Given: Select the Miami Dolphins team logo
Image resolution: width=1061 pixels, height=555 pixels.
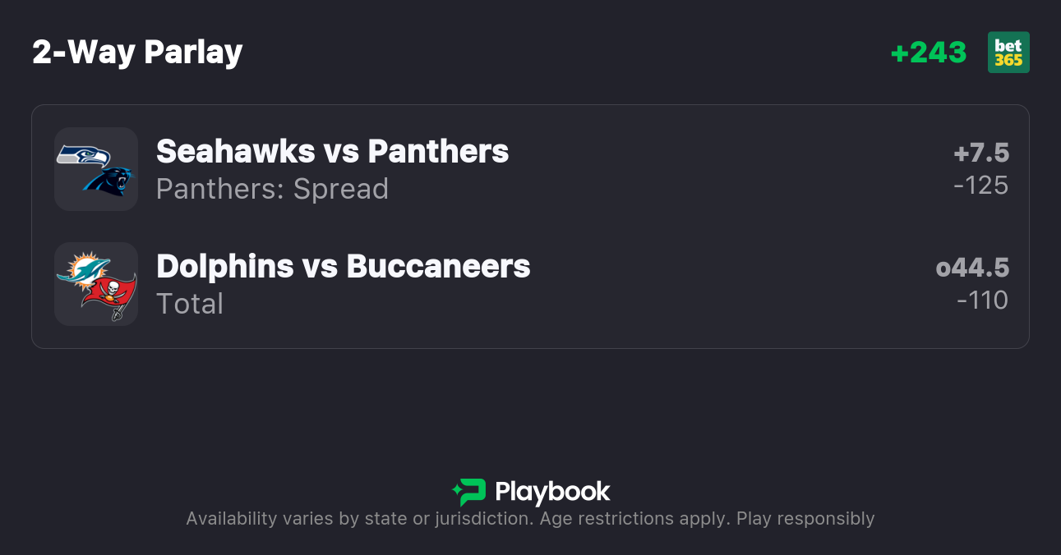Looking at the screenshot, I should pos(83,270).
